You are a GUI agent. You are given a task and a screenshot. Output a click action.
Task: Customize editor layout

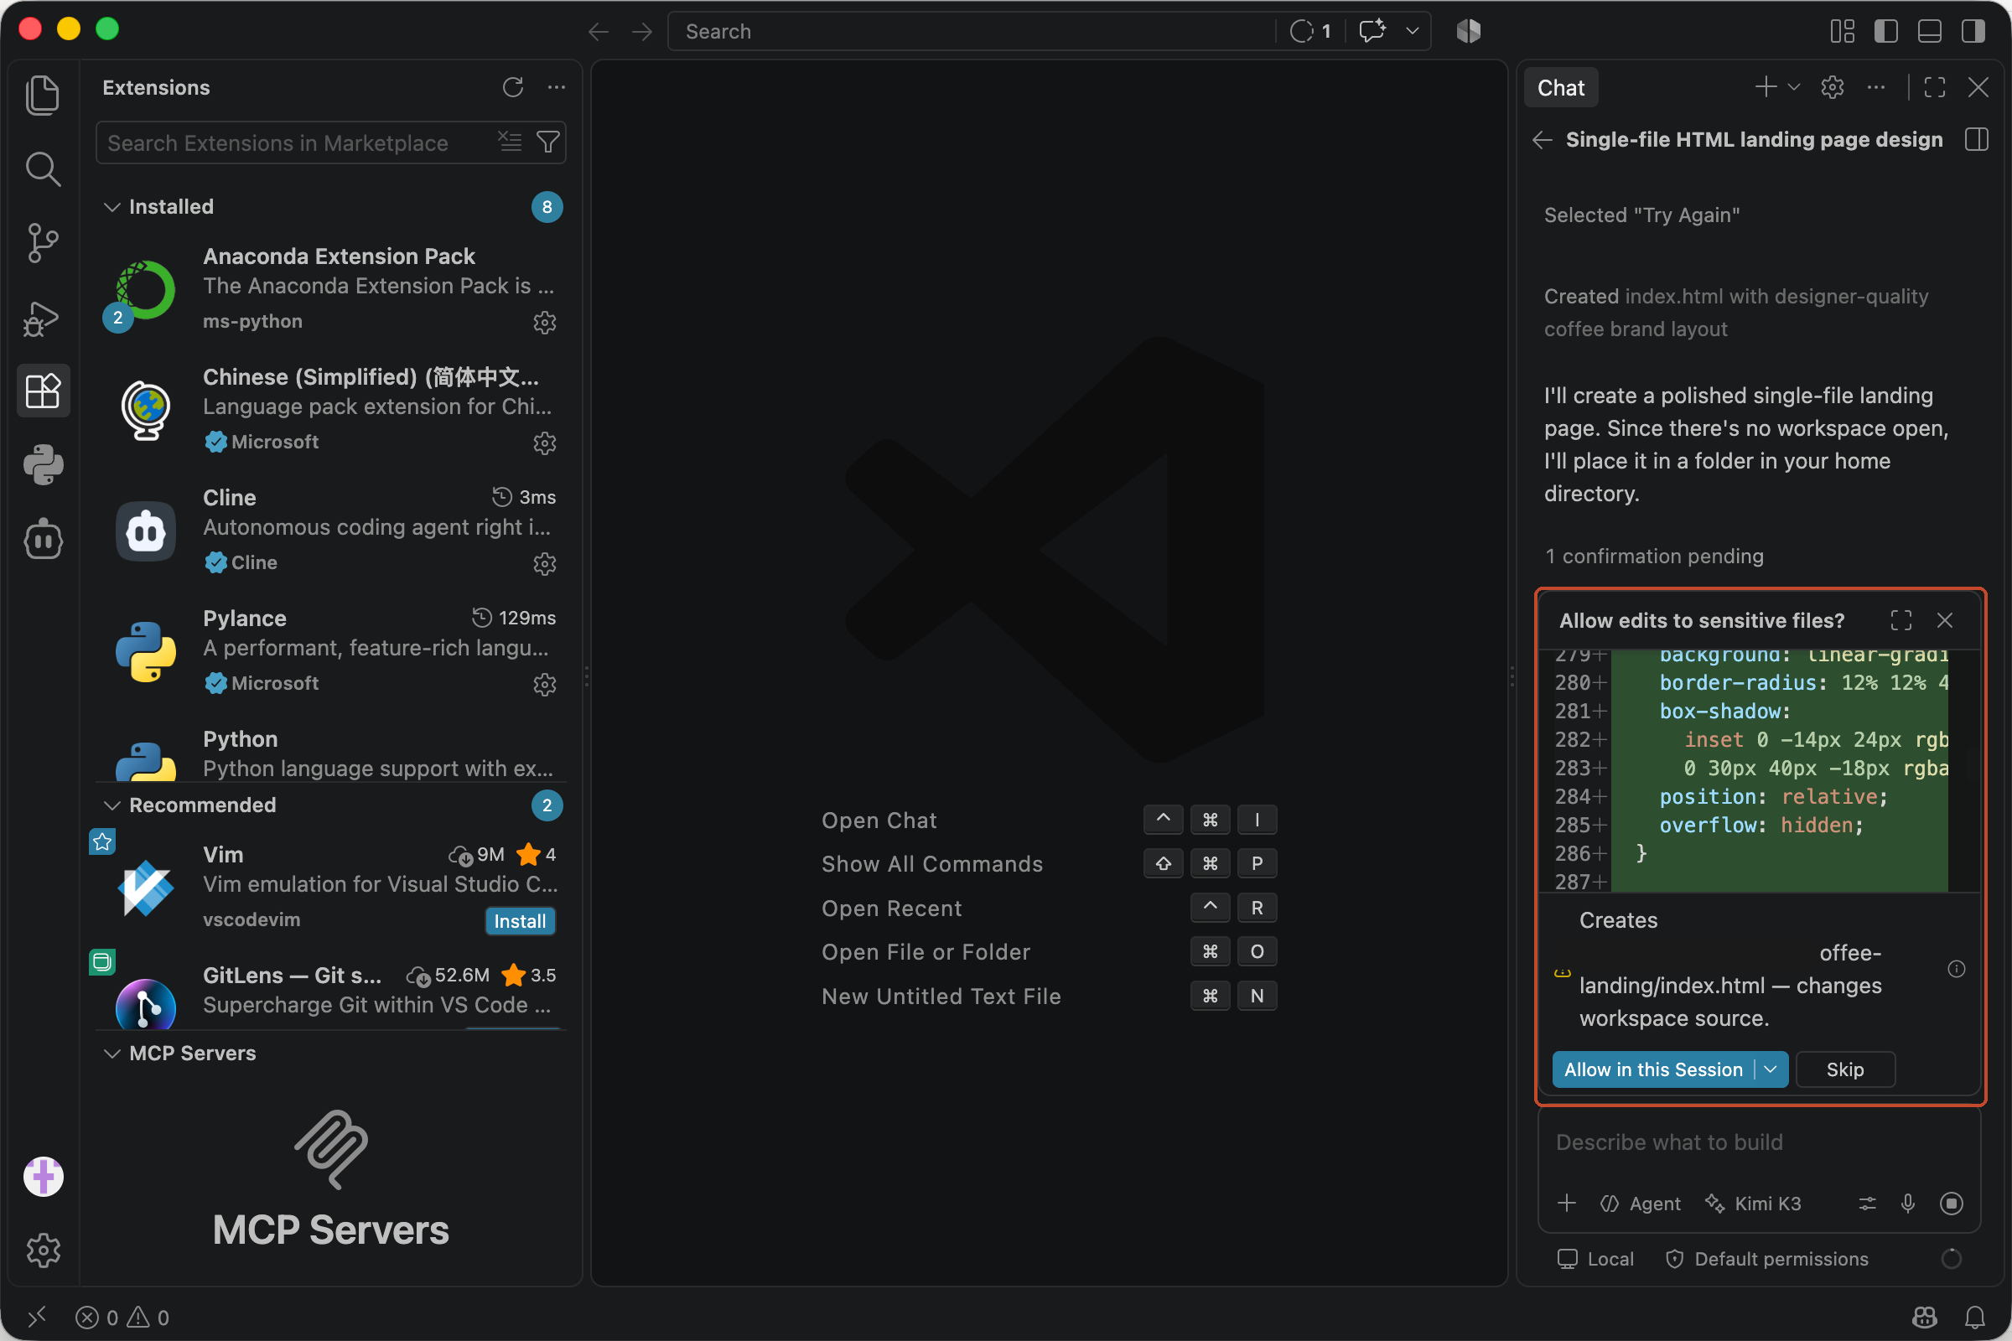click(1843, 32)
